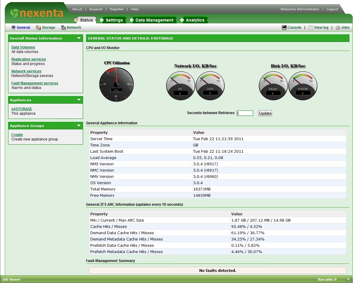Click the CPU Utilization gauge
353x283 pixels.
pyautogui.click(x=116, y=84)
